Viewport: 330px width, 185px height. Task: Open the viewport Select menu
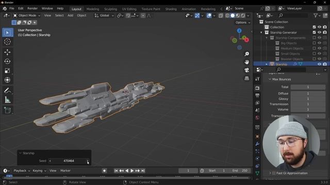(x=59, y=15)
